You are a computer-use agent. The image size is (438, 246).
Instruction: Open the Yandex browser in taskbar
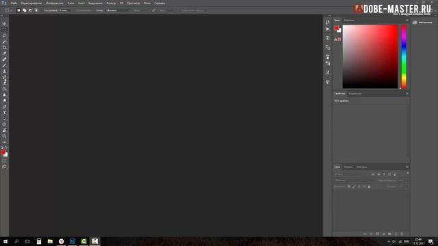click(61, 241)
